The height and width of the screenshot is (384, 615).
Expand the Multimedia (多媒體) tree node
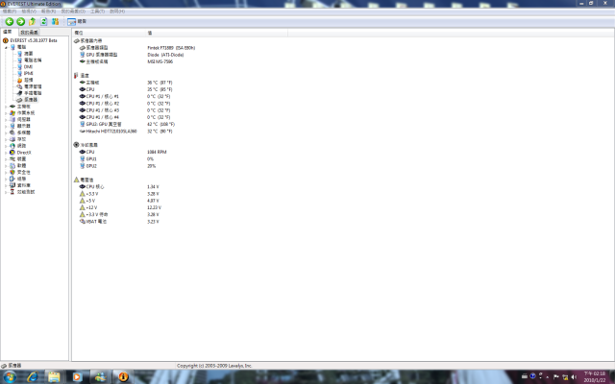tap(6, 132)
